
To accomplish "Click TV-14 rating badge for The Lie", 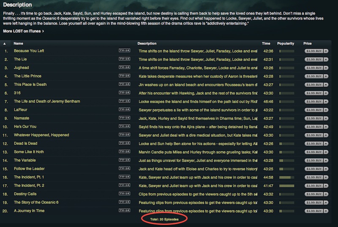I will click(124, 59).
